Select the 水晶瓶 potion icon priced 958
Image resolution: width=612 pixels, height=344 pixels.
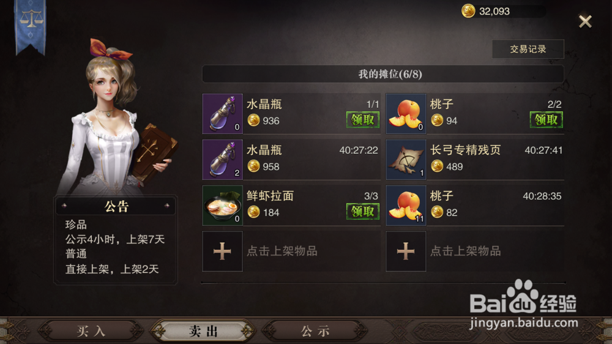[x=223, y=160]
